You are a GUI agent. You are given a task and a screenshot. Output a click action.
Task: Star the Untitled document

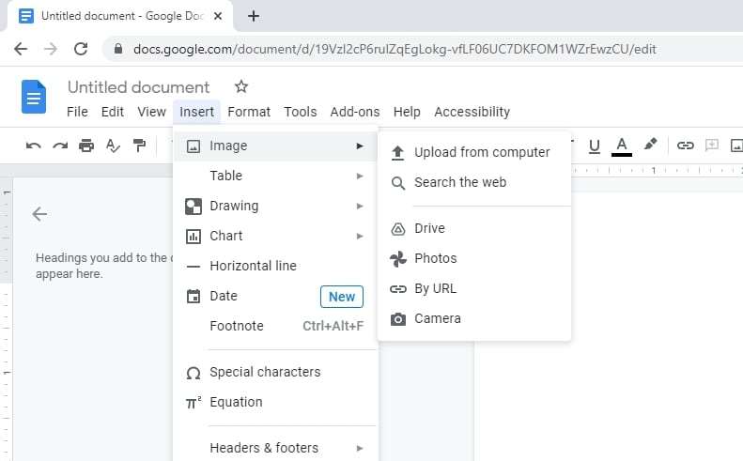(241, 86)
